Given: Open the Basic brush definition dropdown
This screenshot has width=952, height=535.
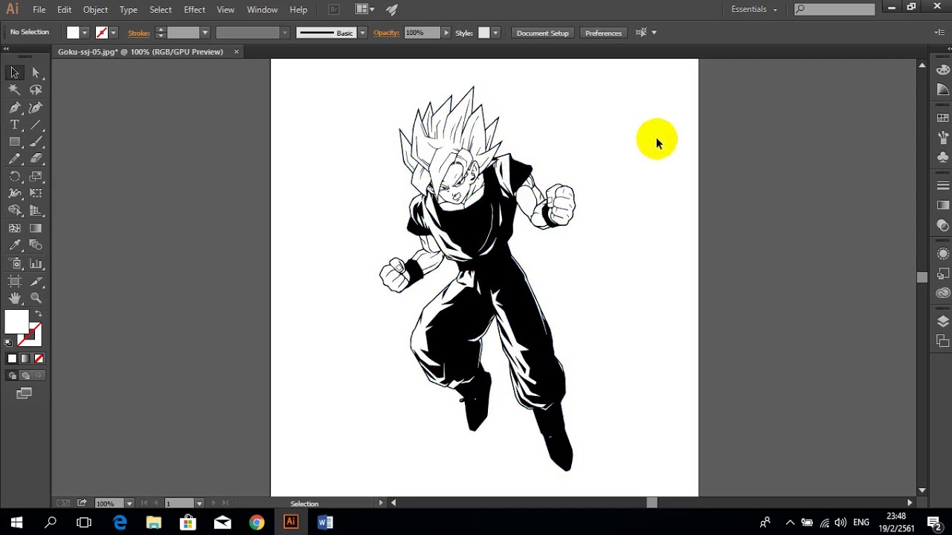Looking at the screenshot, I should [x=362, y=33].
